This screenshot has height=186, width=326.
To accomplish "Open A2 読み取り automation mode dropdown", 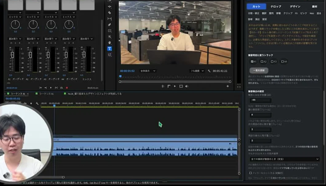I will click(x=33, y=39).
